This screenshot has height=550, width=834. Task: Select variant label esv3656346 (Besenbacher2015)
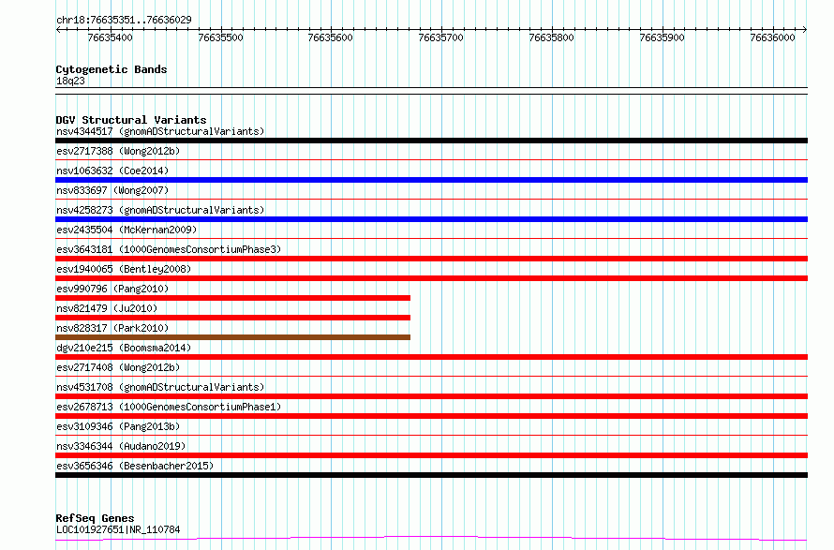[x=135, y=466]
